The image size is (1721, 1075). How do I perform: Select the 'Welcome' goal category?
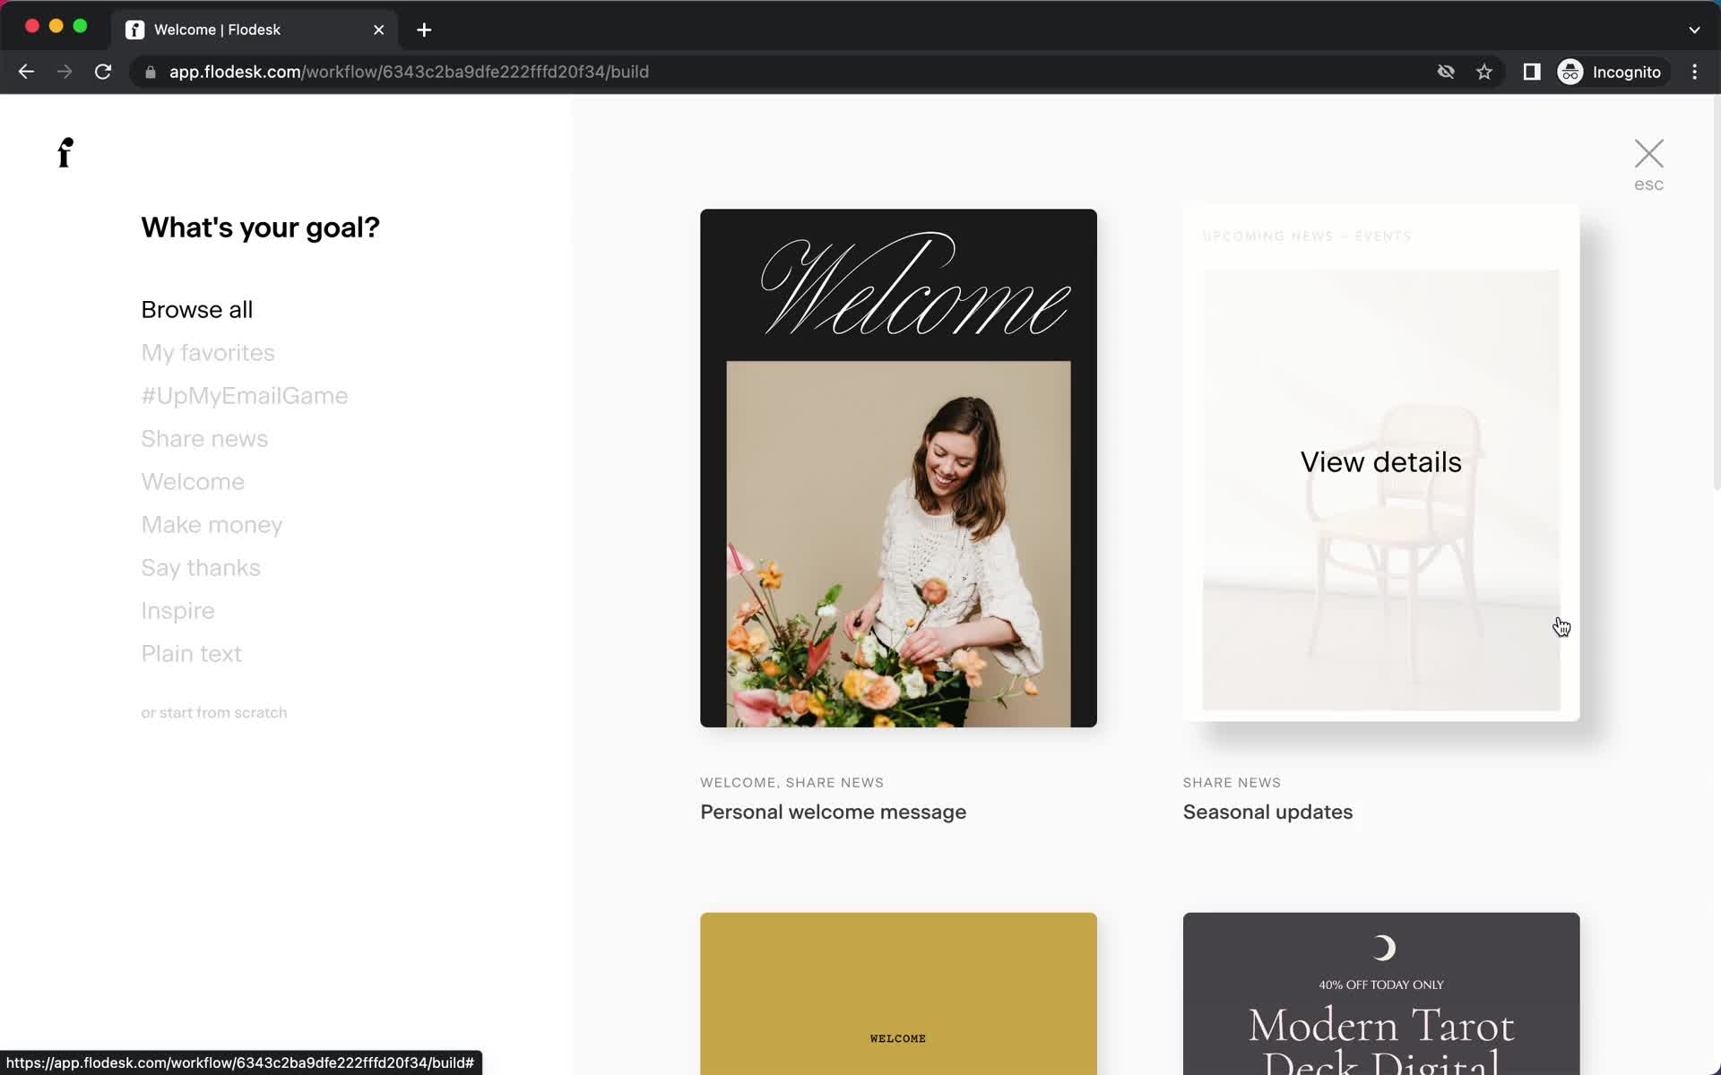[192, 480]
